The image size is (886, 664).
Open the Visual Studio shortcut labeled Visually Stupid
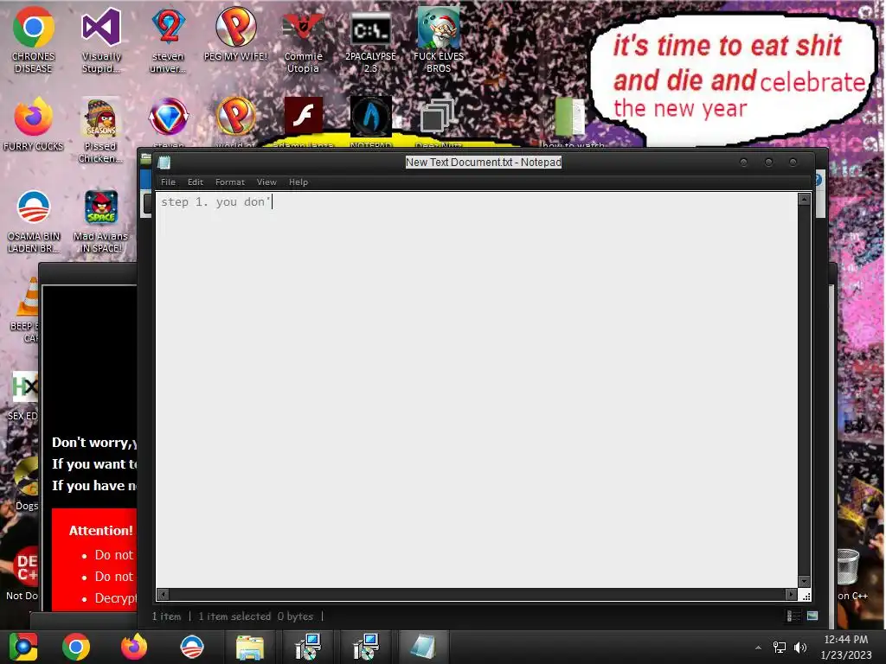[101, 40]
